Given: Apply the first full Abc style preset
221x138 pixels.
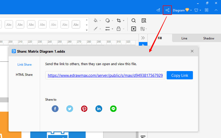Looking at the screenshot, I should (x=9, y=25).
